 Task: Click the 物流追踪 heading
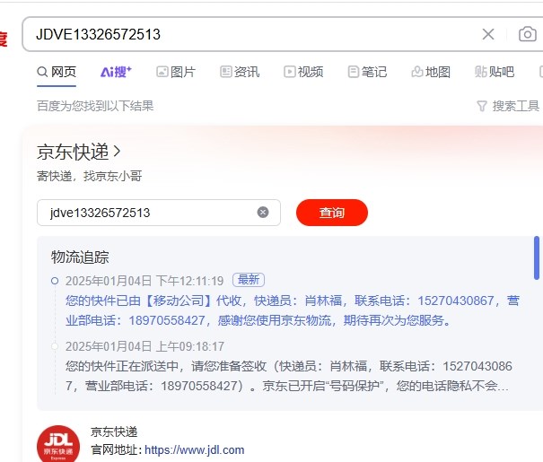(80, 257)
